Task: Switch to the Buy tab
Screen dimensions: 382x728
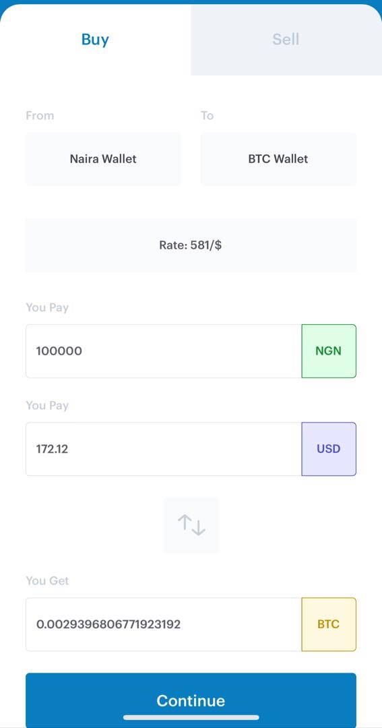Action: (x=95, y=40)
